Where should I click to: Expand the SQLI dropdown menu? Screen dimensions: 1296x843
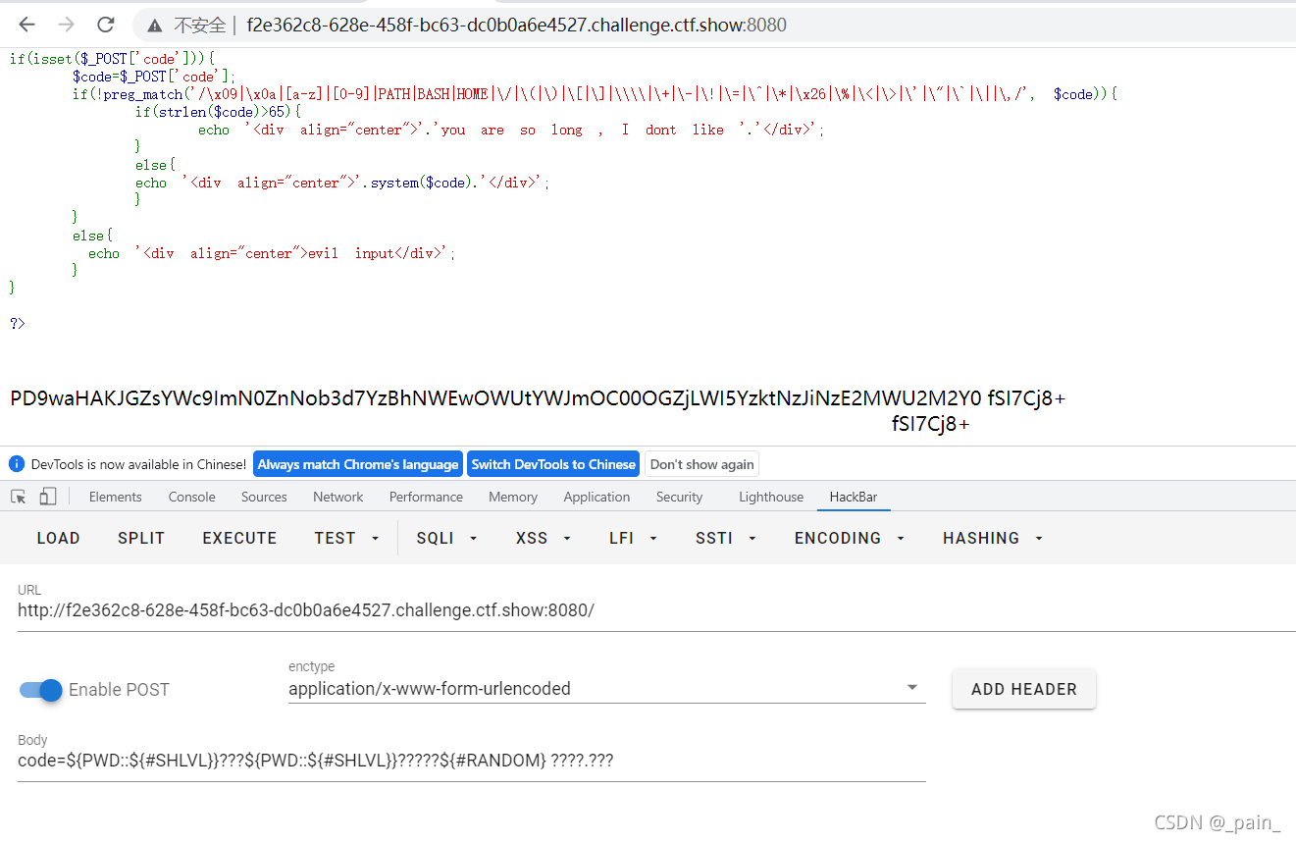click(x=446, y=538)
